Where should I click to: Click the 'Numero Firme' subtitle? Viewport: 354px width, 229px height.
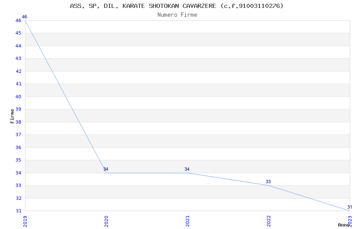pos(177,15)
